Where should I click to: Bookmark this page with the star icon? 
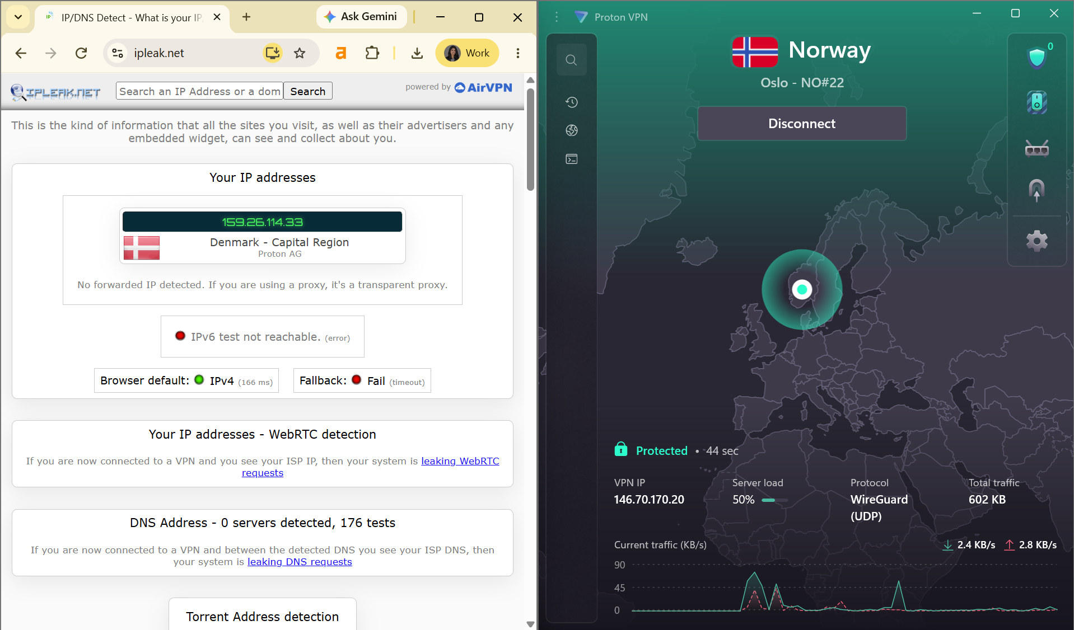[x=300, y=53]
